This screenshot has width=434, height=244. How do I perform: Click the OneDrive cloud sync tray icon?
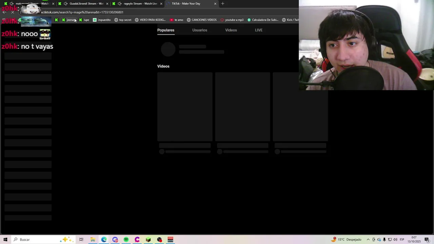click(379, 240)
